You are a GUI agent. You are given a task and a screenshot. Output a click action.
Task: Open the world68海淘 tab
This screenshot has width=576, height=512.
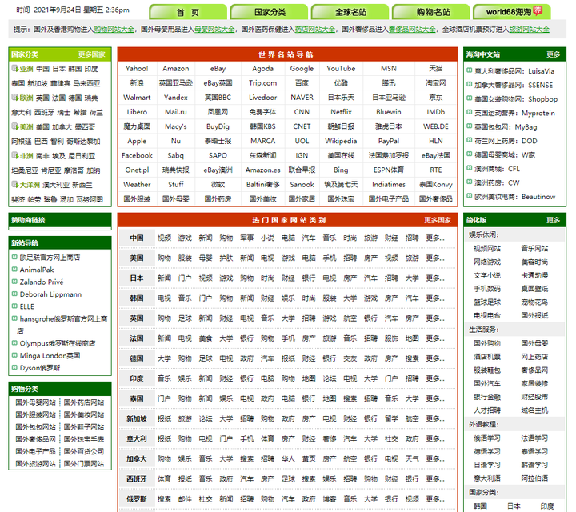512,12
